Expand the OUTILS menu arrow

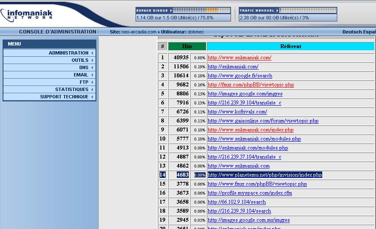pos(92,60)
